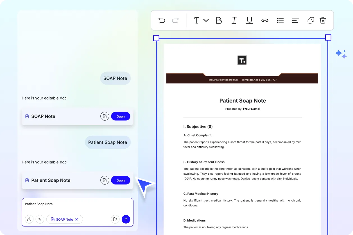
Task: Click the [Your Name] placeholder
Action: click(x=252, y=109)
